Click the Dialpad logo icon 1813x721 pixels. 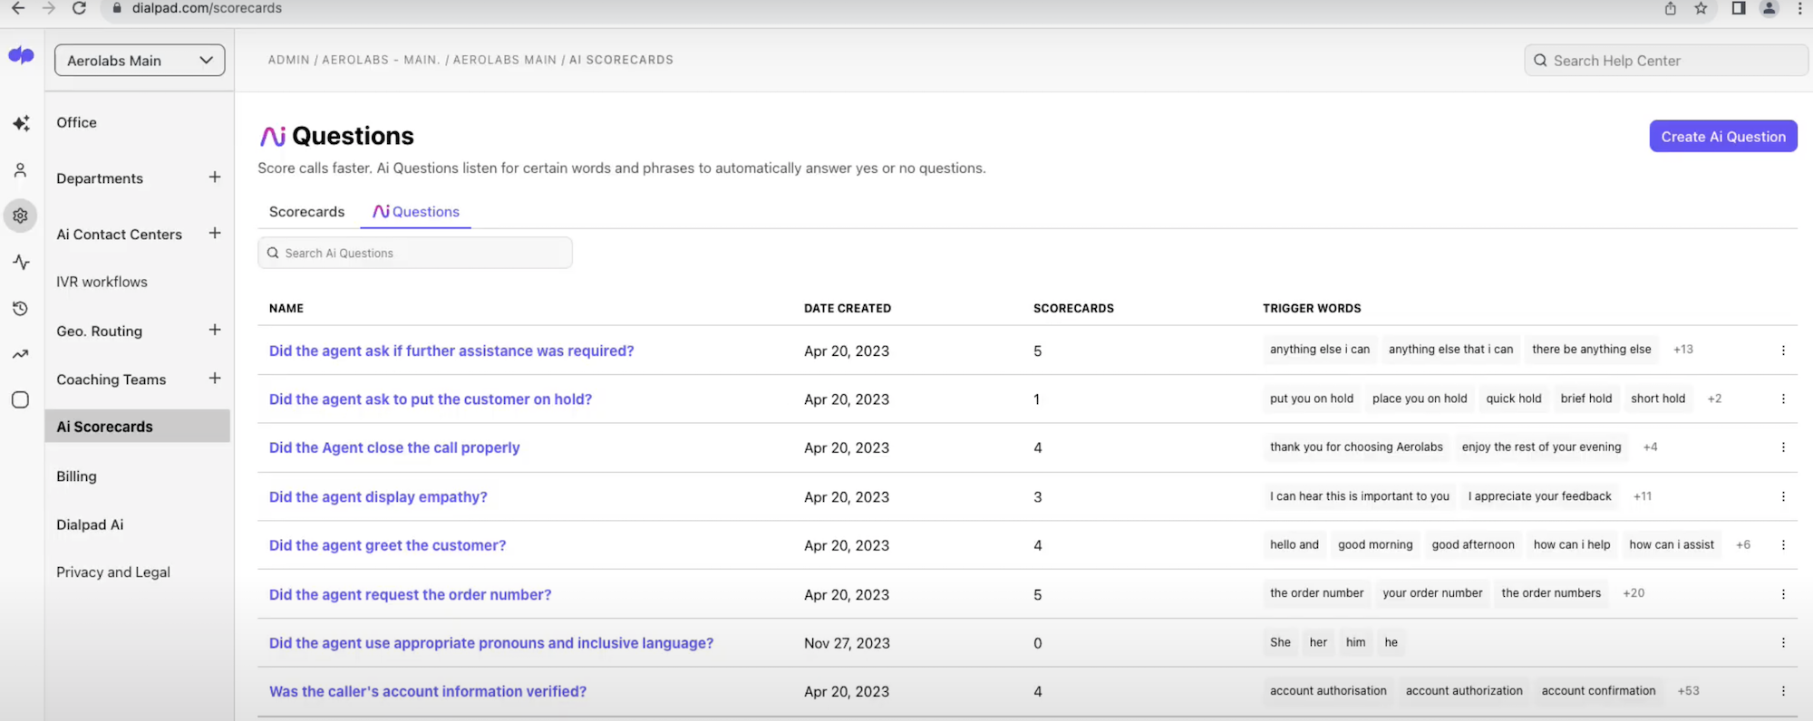coord(21,55)
